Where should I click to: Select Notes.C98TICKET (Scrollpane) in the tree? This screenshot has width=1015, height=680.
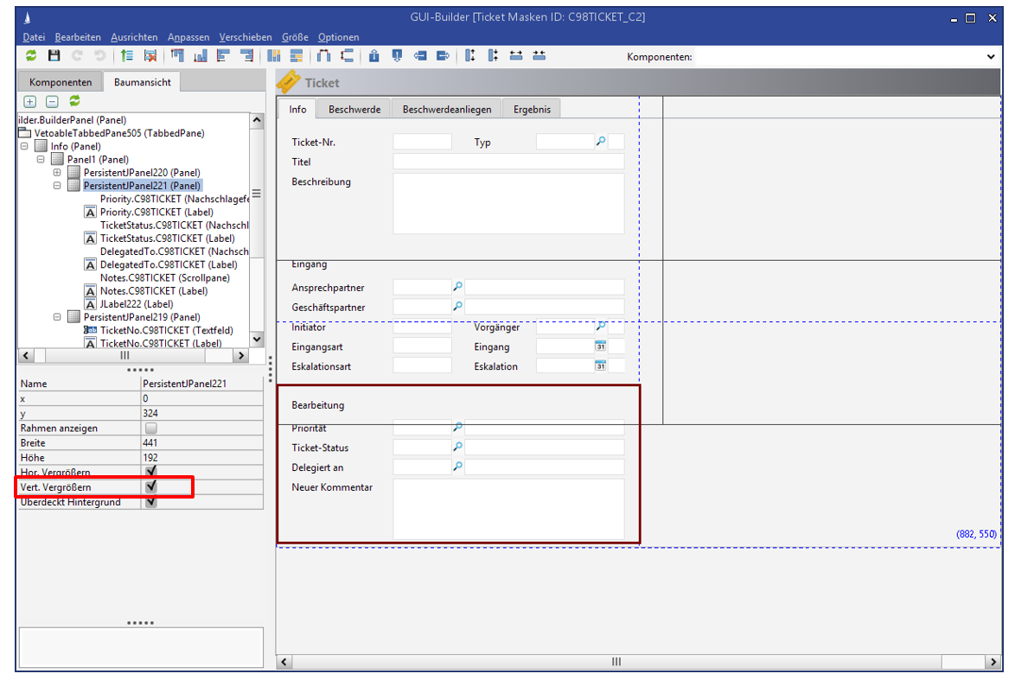point(163,277)
